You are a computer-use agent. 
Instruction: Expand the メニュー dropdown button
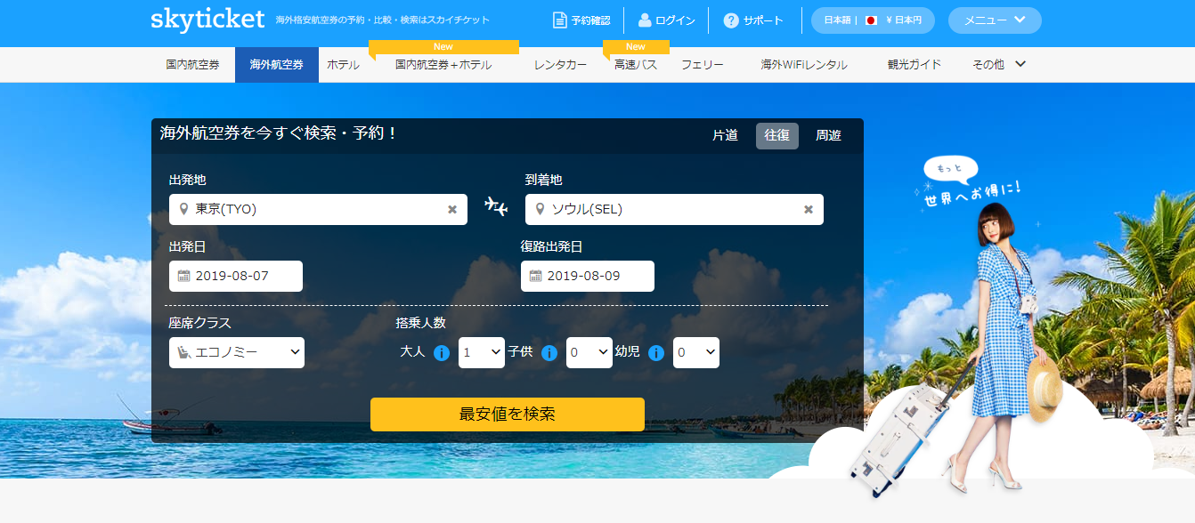coord(995,20)
